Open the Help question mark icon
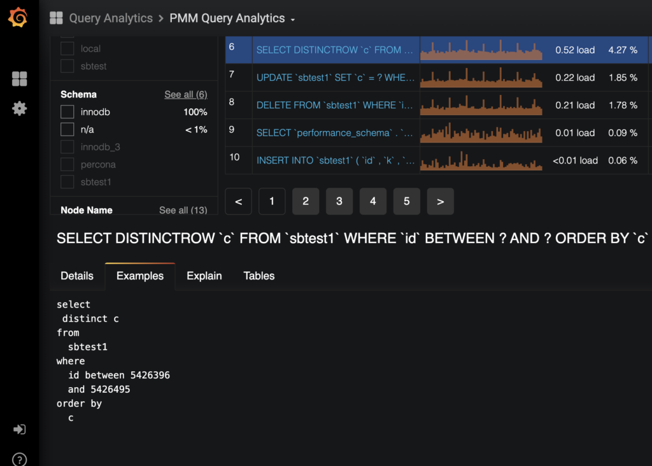 (x=19, y=460)
